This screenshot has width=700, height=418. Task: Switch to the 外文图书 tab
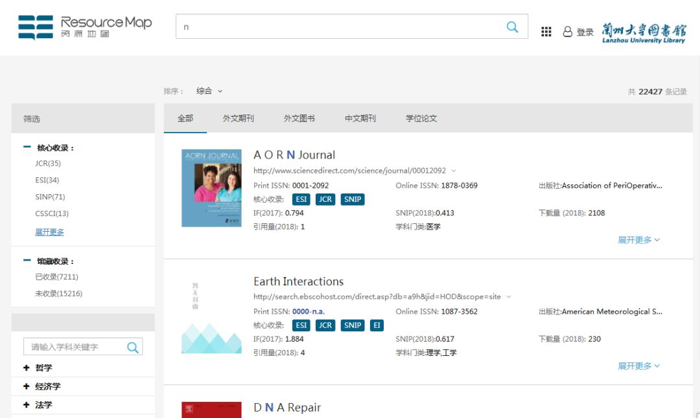click(x=299, y=118)
